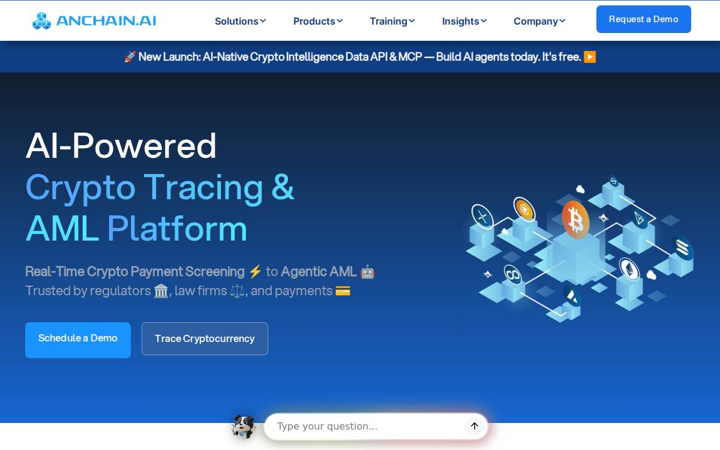Click the robot emoji after Agentic AML
This screenshot has height=450, width=720.
(x=368, y=272)
